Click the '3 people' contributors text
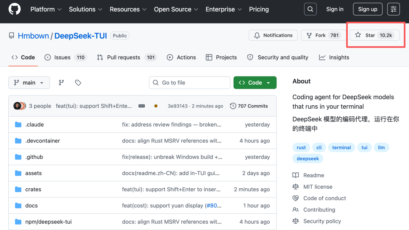The height and width of the screenshot is (230, 409). pos(40,106)
